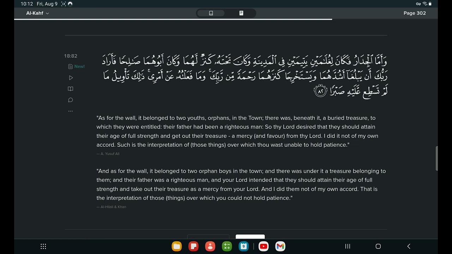
Task: Open the Page 302 indicator
Action: (415, 13)
